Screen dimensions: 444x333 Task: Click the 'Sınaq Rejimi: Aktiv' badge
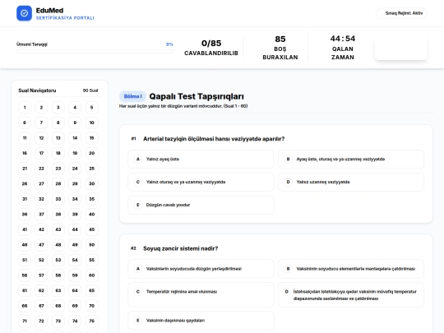401,13
